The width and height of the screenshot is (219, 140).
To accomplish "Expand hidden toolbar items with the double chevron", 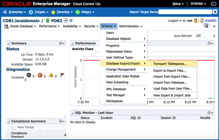I will click(214, 26).
